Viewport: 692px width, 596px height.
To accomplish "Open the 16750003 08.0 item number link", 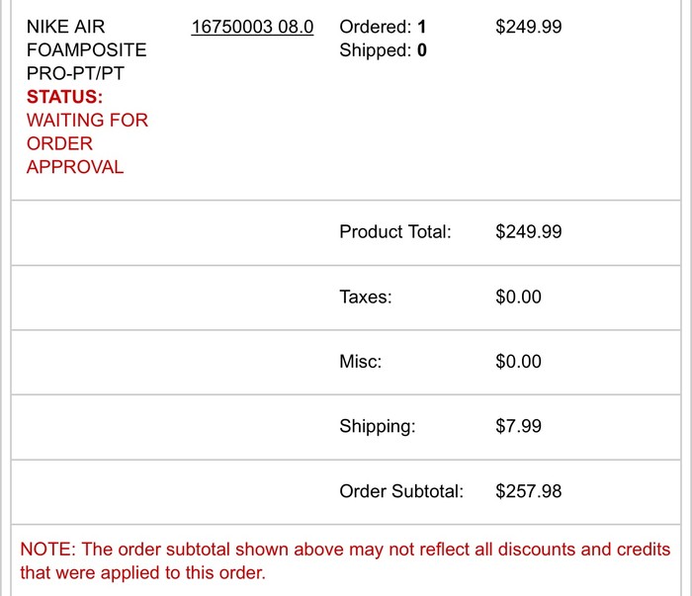I will click(x=251, y=27).
